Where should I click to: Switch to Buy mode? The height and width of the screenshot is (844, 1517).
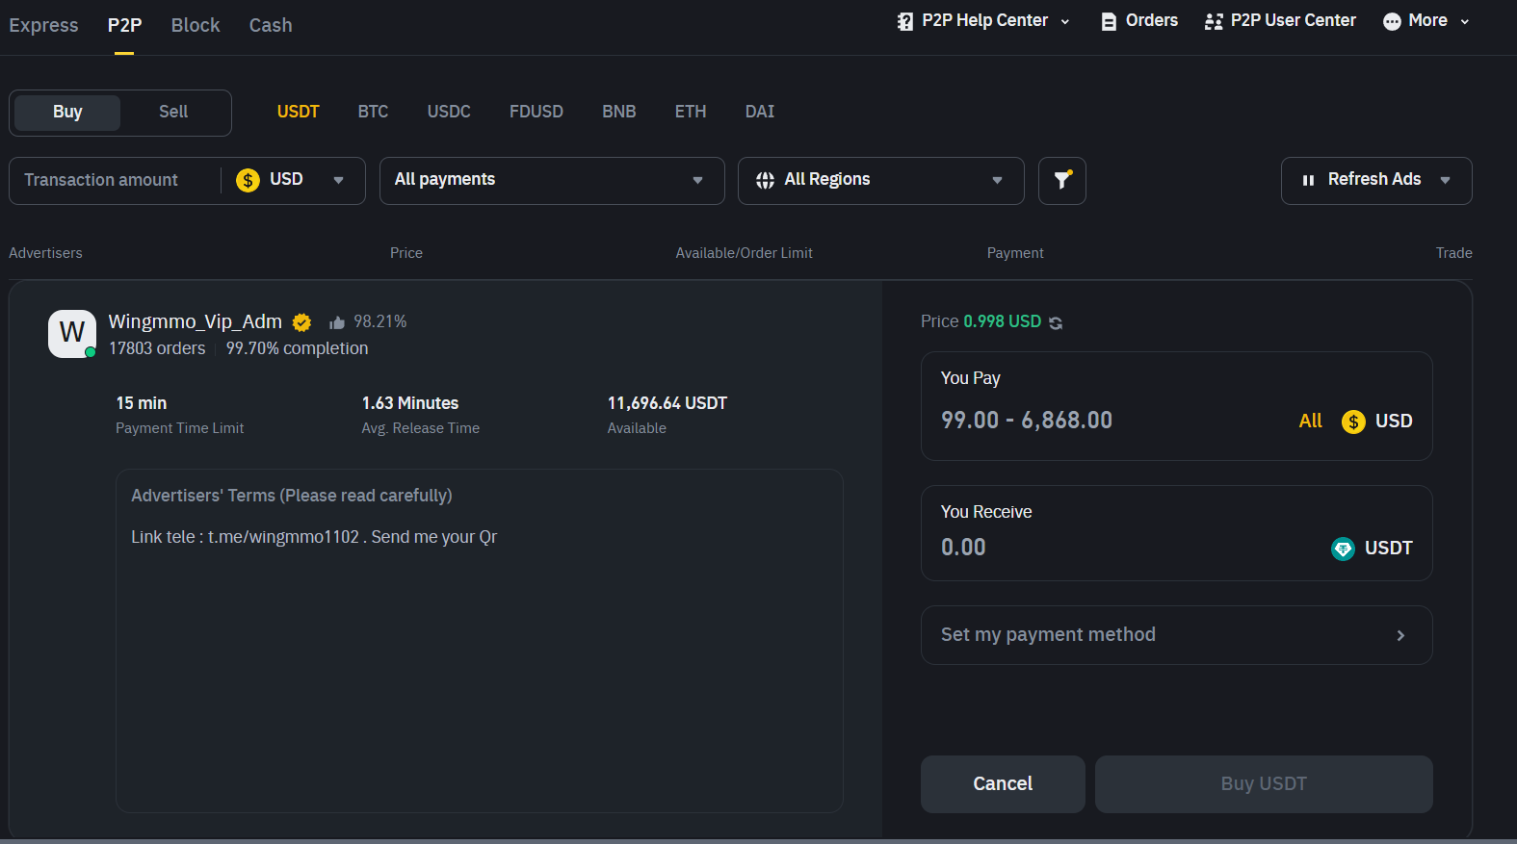pos(67,112)
